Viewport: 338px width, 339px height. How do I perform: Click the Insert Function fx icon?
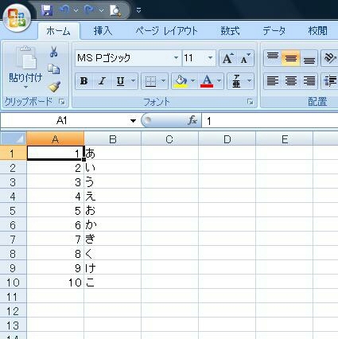(x=192, y=121)
